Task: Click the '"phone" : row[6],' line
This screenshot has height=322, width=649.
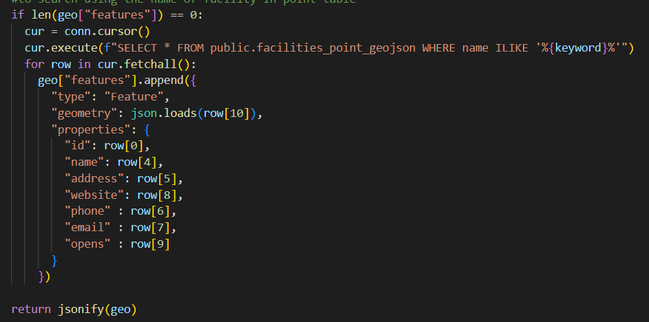Action: coord(121,211)
